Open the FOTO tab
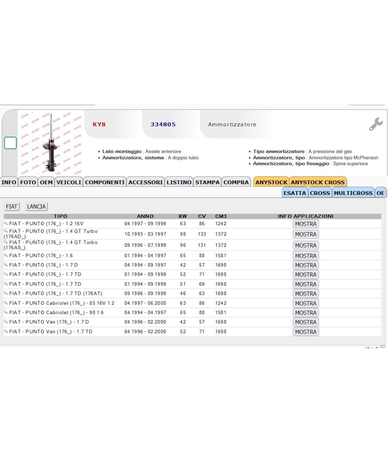 [28, 182]
